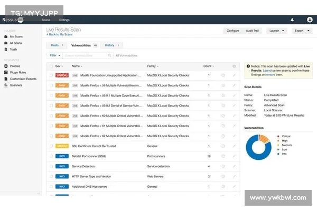
Task: Click the Launch link in the notice
Action: coord(268,71)
